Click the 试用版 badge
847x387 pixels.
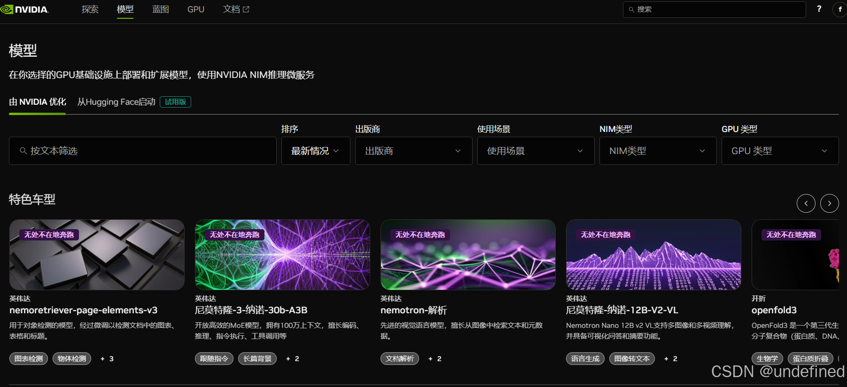[175, 102]
